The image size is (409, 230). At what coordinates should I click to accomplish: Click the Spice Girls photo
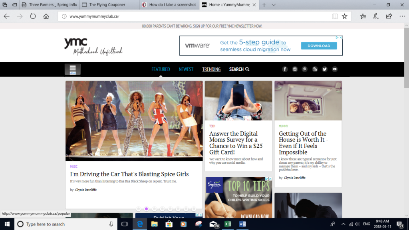(x=134, y=121)
